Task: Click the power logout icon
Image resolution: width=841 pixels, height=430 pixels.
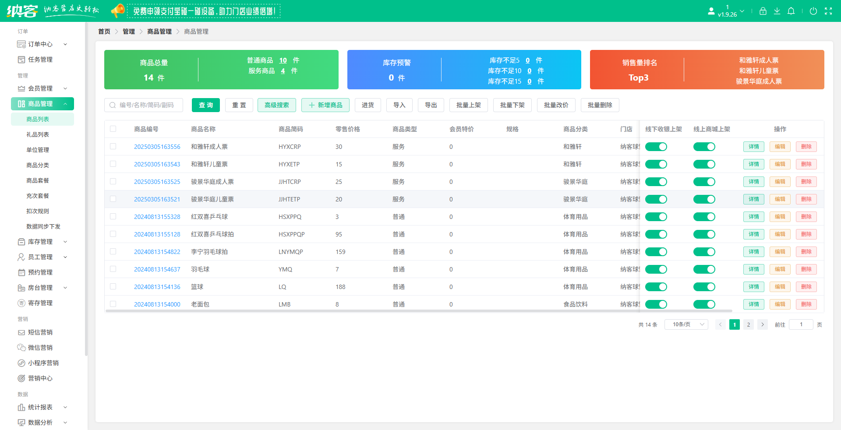Action: (813, 11)
